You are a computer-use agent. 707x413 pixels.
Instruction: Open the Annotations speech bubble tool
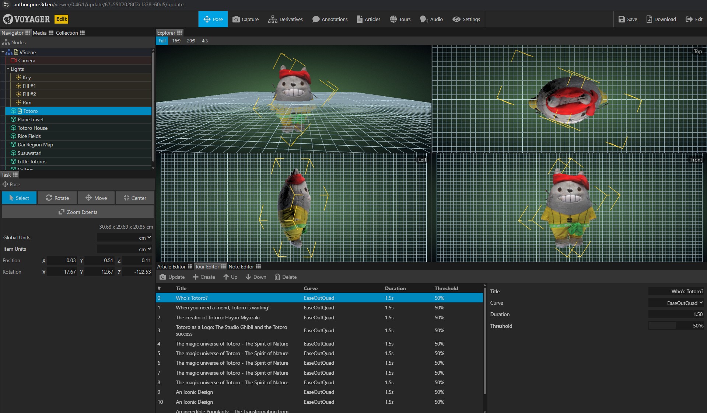click(x=330, y=19)
